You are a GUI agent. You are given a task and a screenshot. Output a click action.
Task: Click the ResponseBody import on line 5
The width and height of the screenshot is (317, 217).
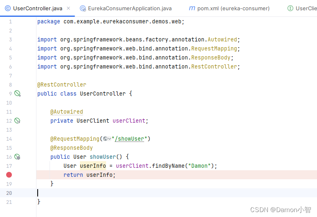click(x=211, y=57)
